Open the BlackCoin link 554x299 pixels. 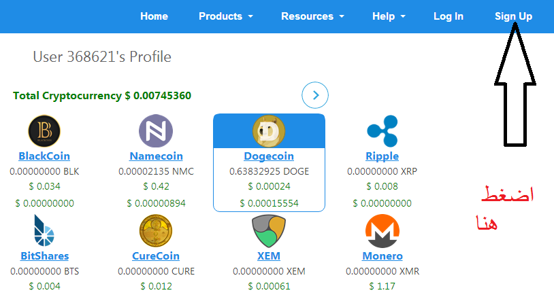(44, 156)
